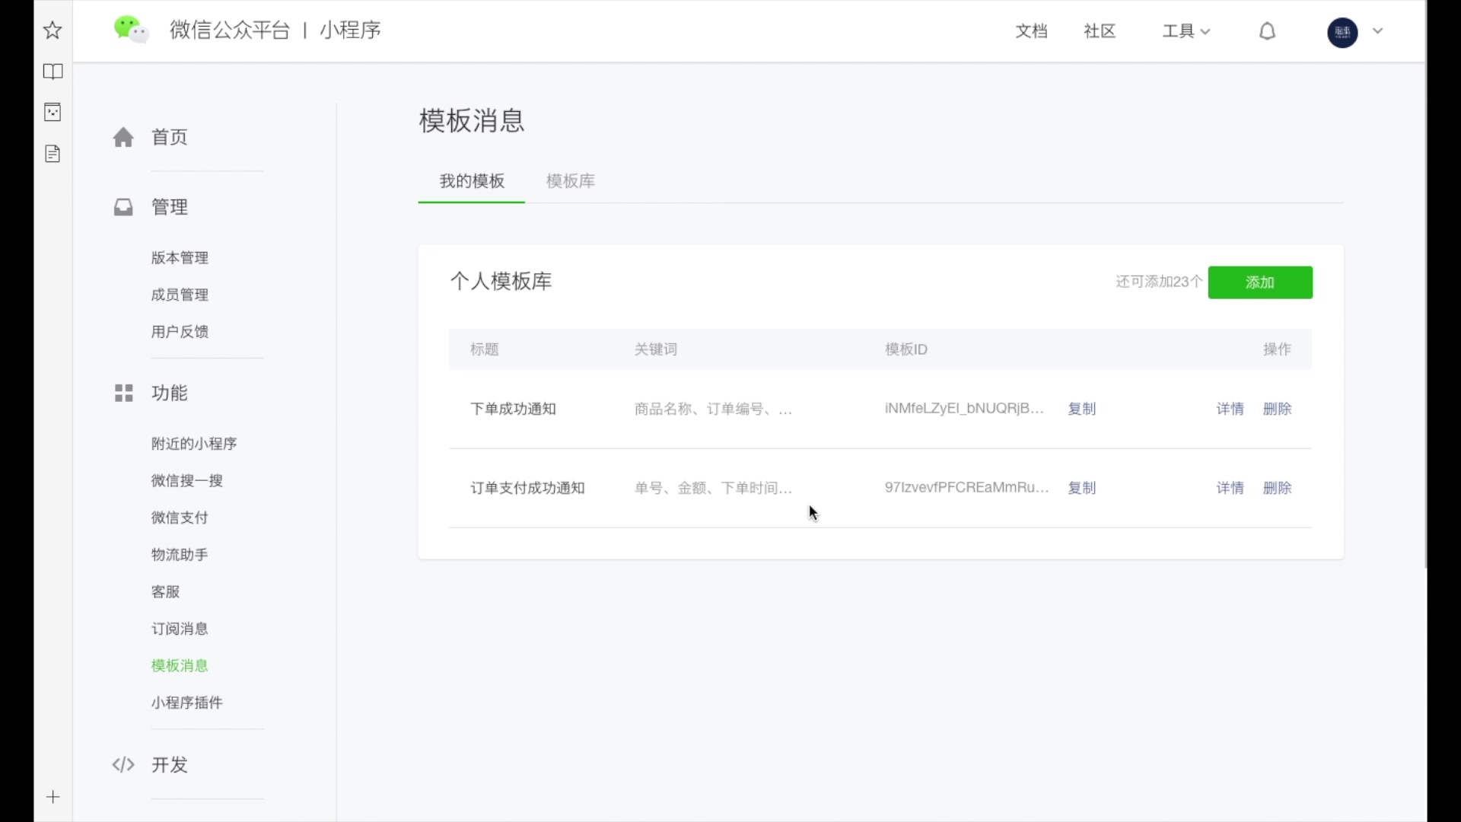The width and height of the screenshot is (1461, 822).
Task: Open the 工具 dropdown menu
Action: (1186, 31)
